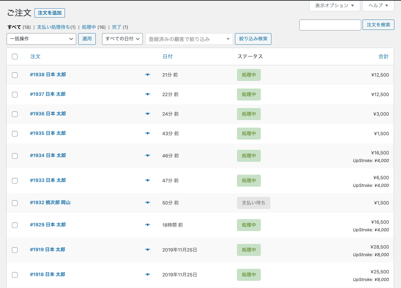Preview order #1929 with eye icon

tap(147, 225)
